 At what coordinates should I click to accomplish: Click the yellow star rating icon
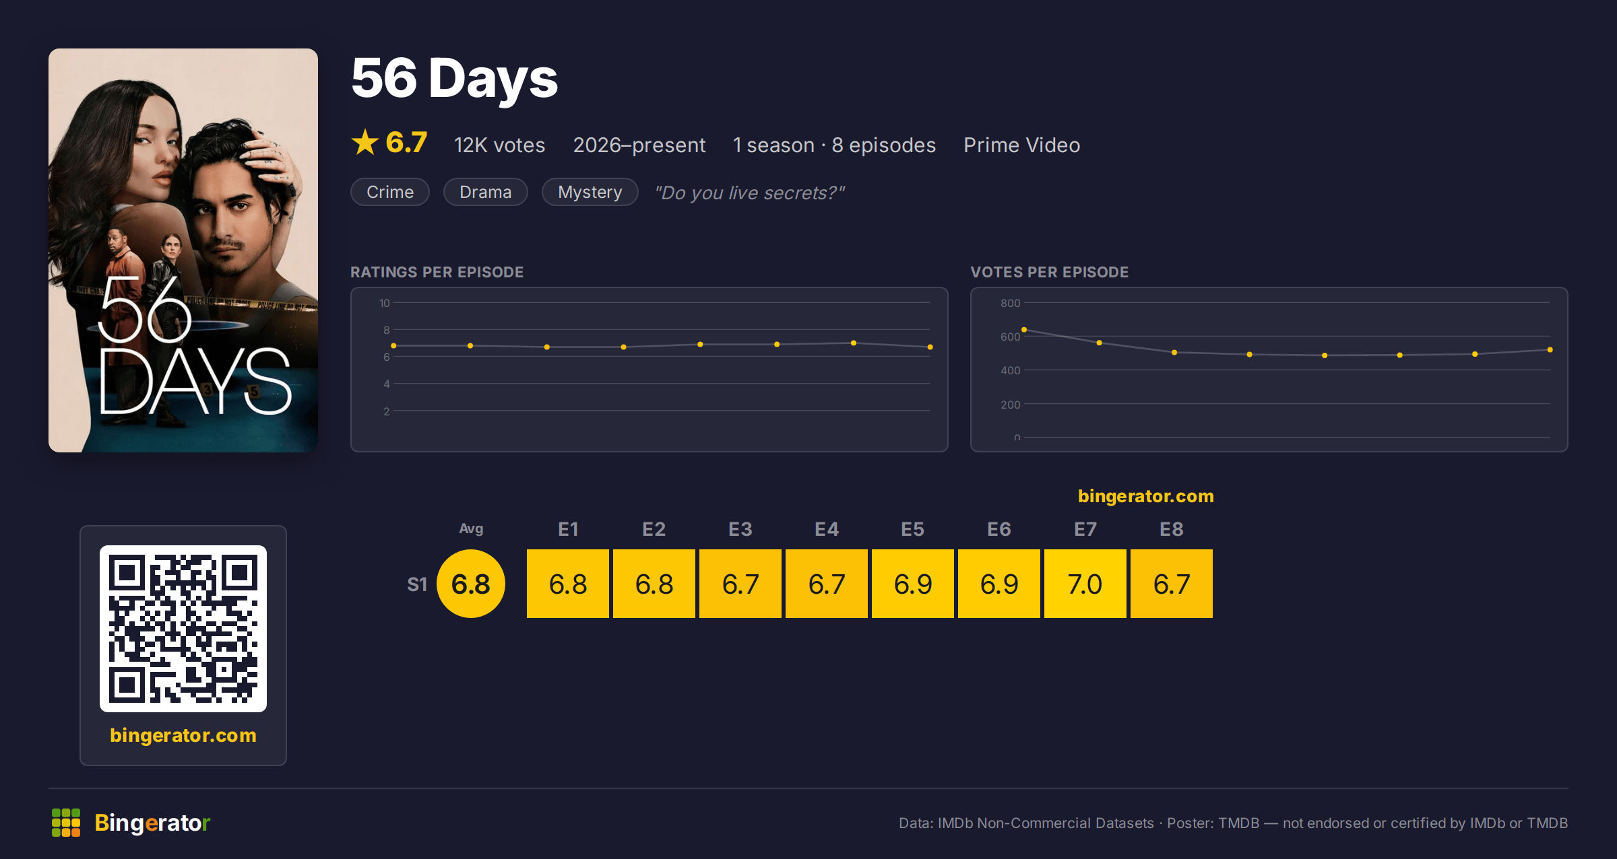[365, 142]
